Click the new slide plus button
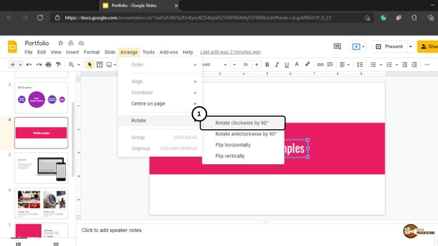 coord(13,65)
